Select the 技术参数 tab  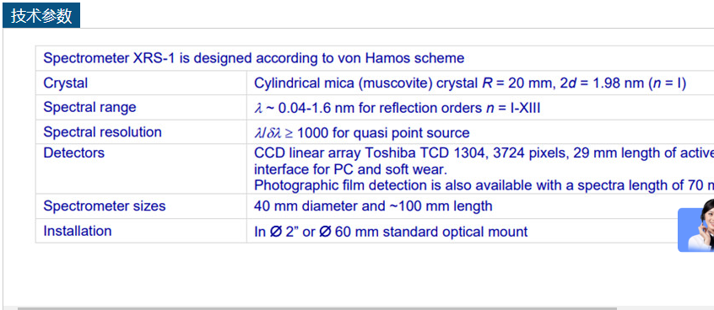click(x=41, y=15)
